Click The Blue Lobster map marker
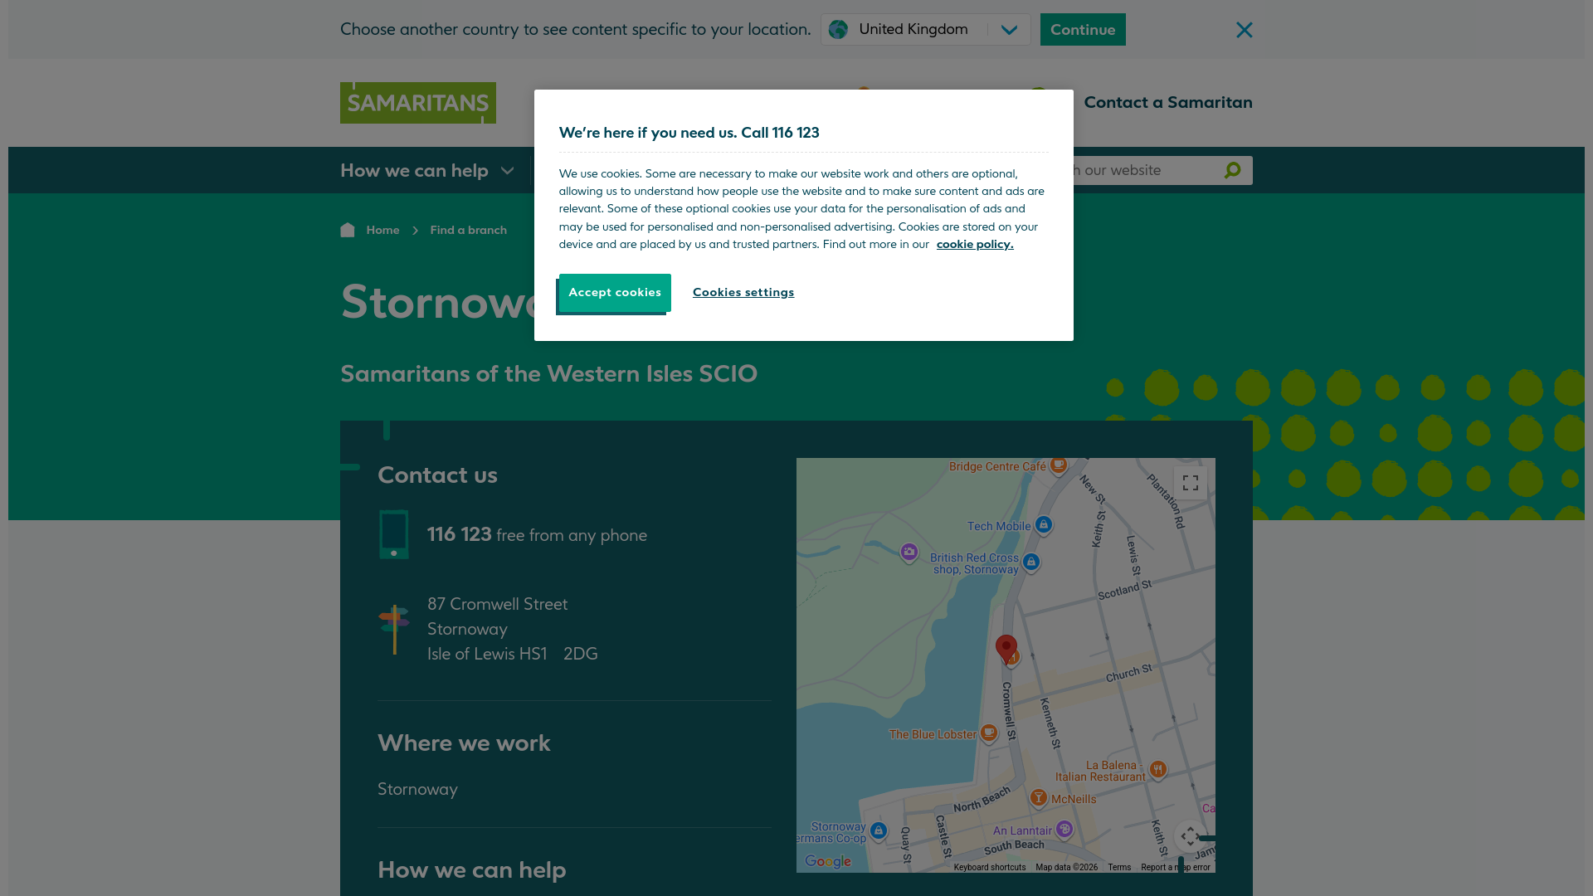The image size is (1593, 896). point(988,733)
